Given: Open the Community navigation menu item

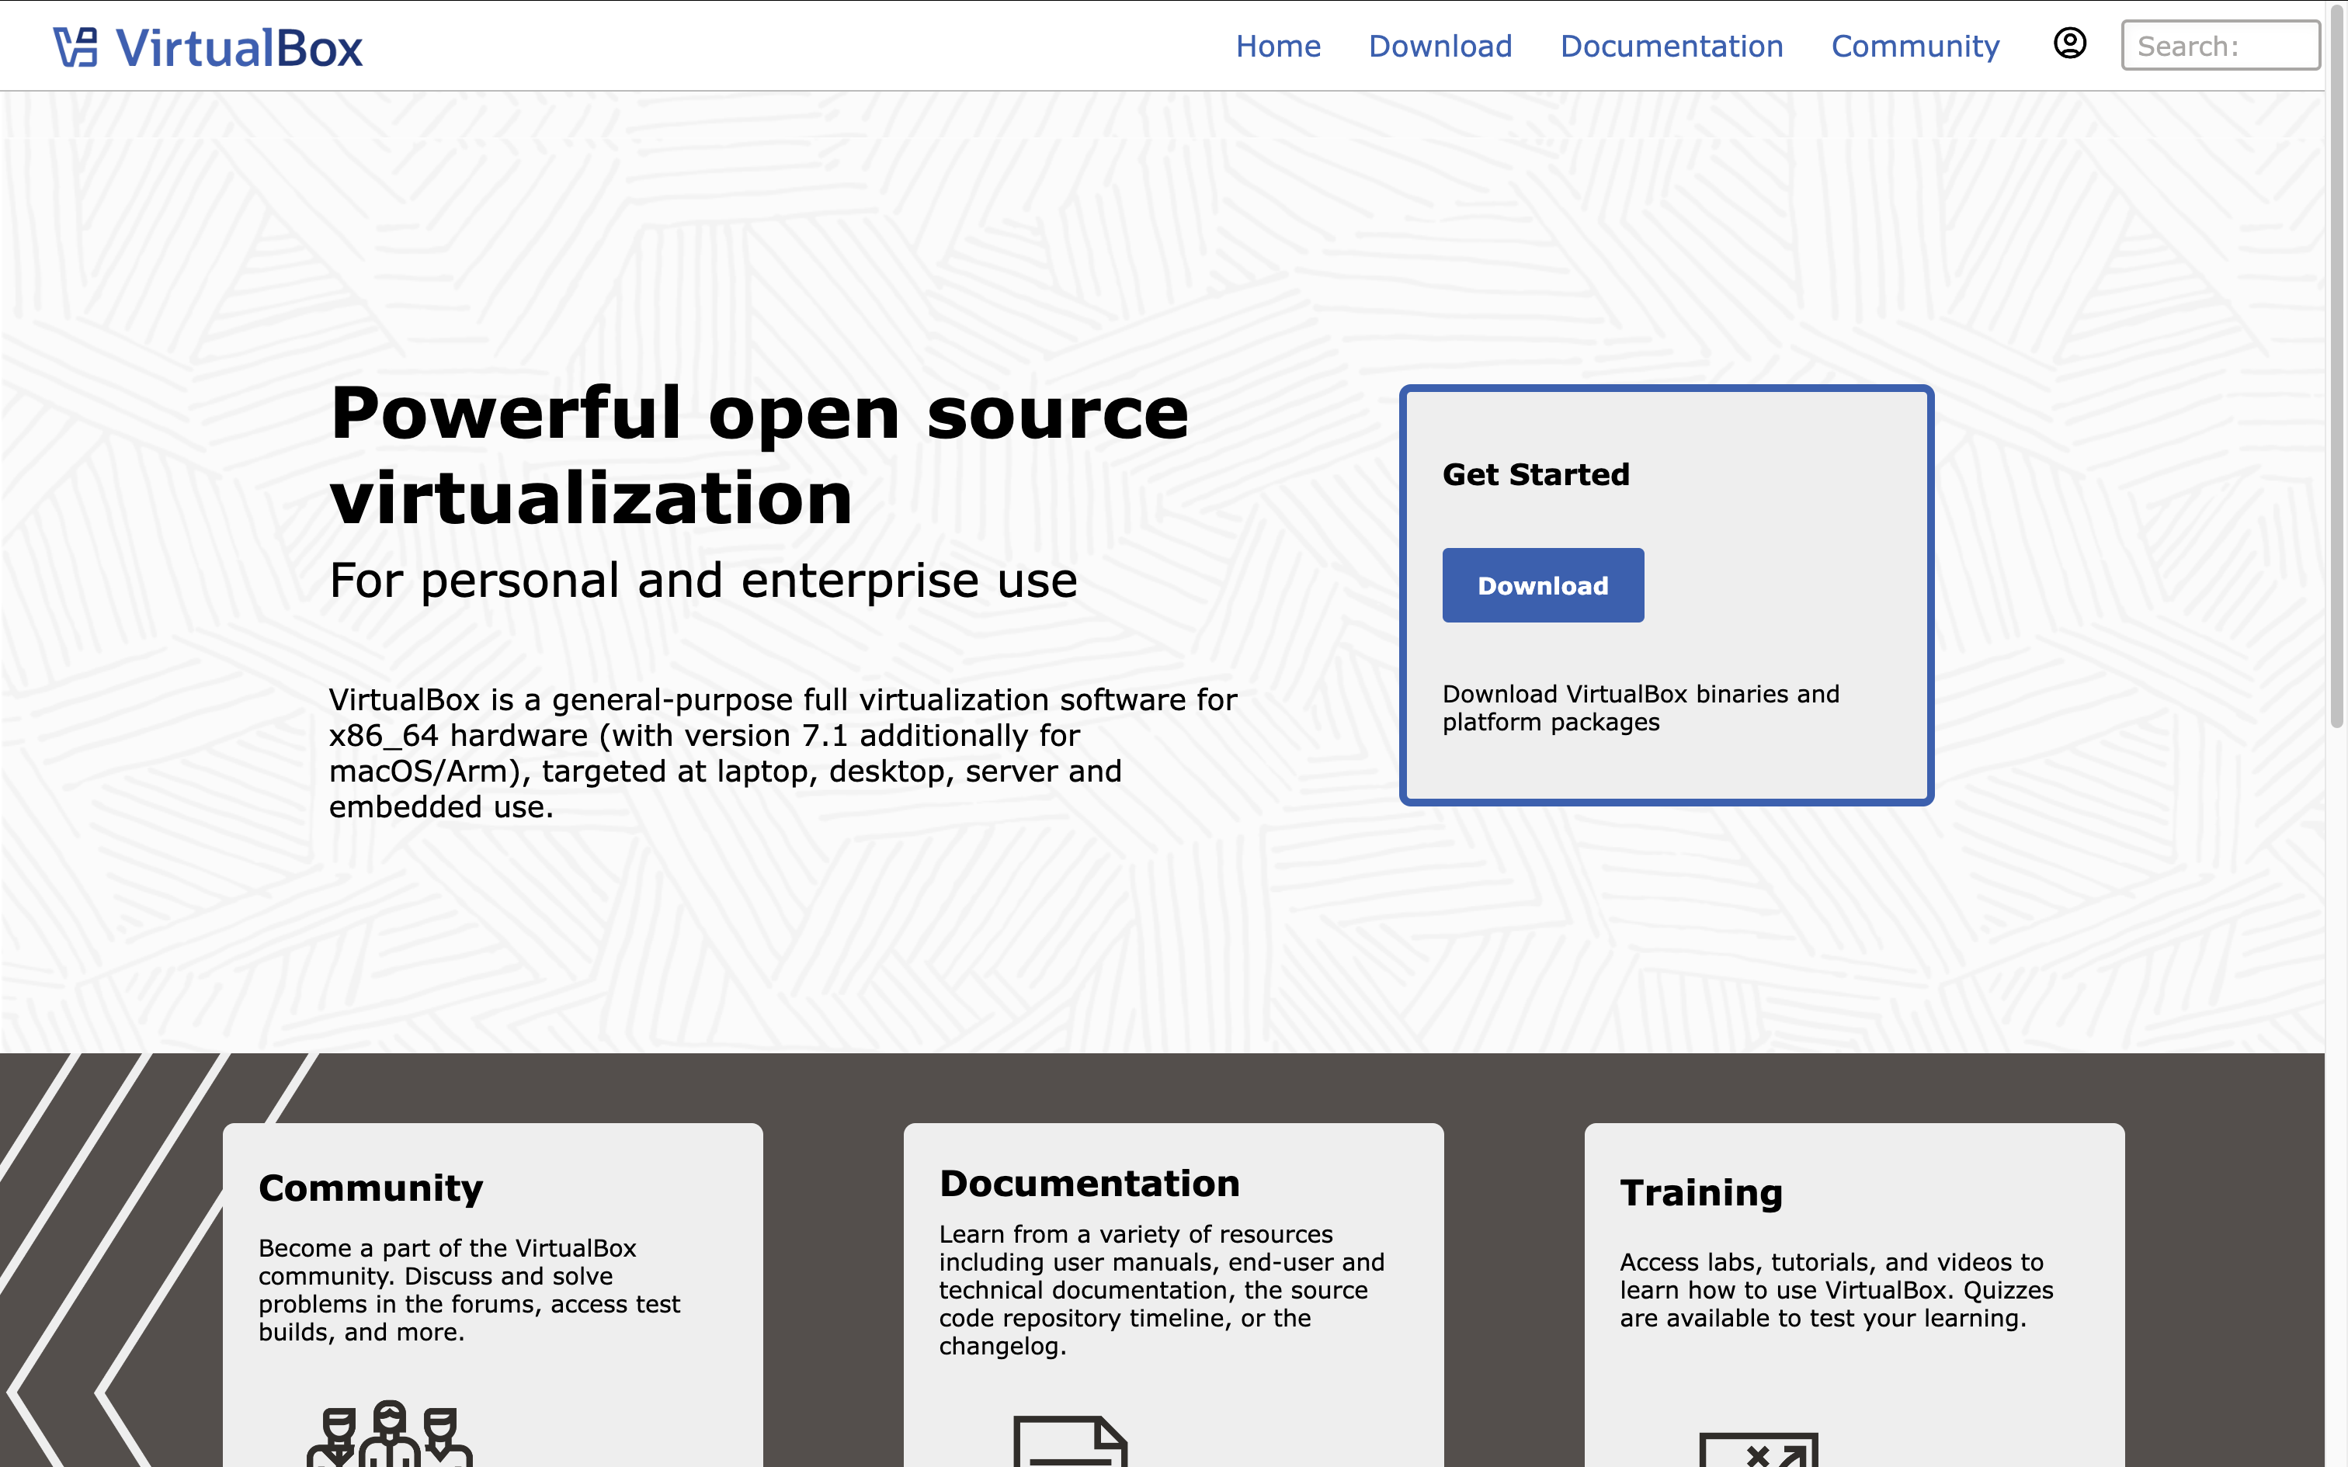Looking at the screenshot, I should (1914, 46).
